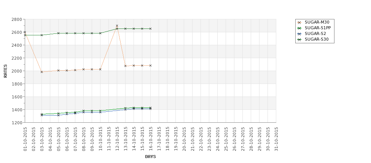
Task: Click the DAYS x-axis title
Action: [150, 157]
